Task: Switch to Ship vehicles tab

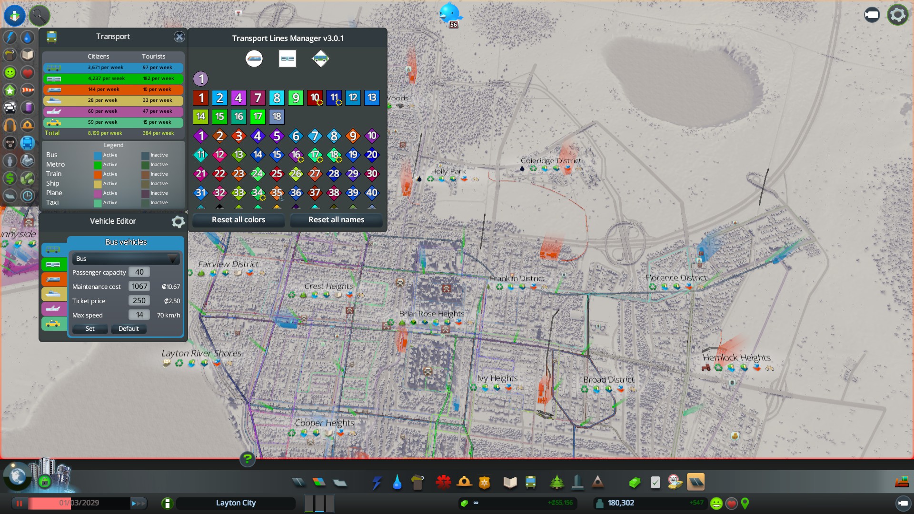Action: pos(53,294)
